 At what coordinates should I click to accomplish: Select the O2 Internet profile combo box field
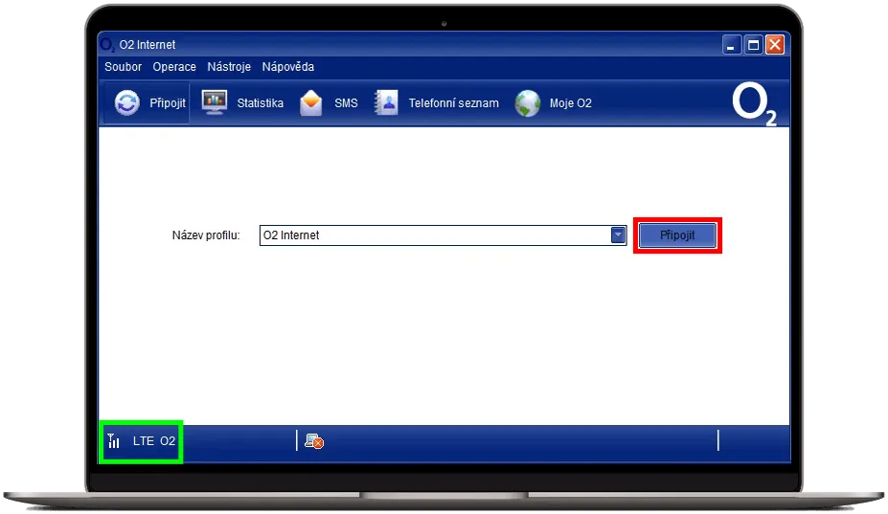(x=434, y=235)
